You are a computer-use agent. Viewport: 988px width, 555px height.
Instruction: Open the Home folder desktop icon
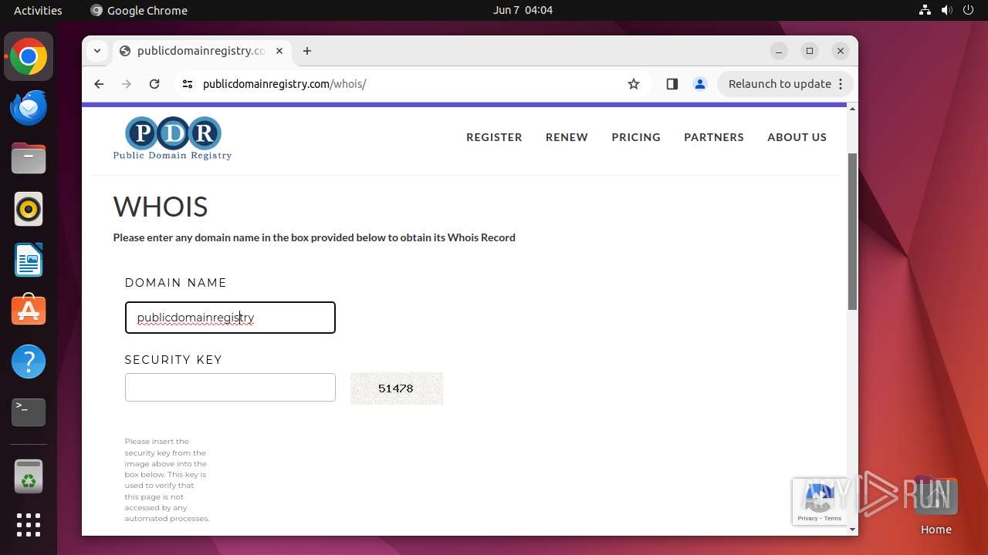(x=936, y=506)
